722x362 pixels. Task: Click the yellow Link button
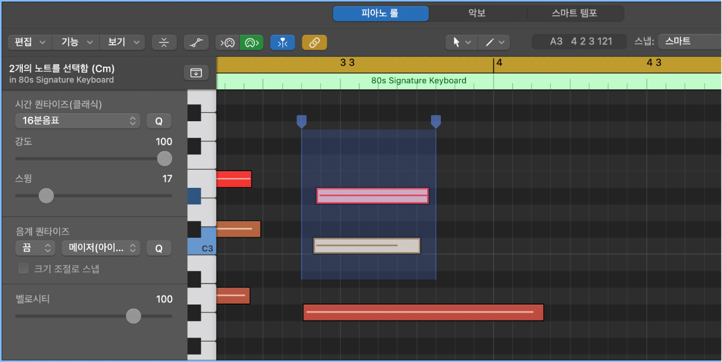[x=314, y=42]
